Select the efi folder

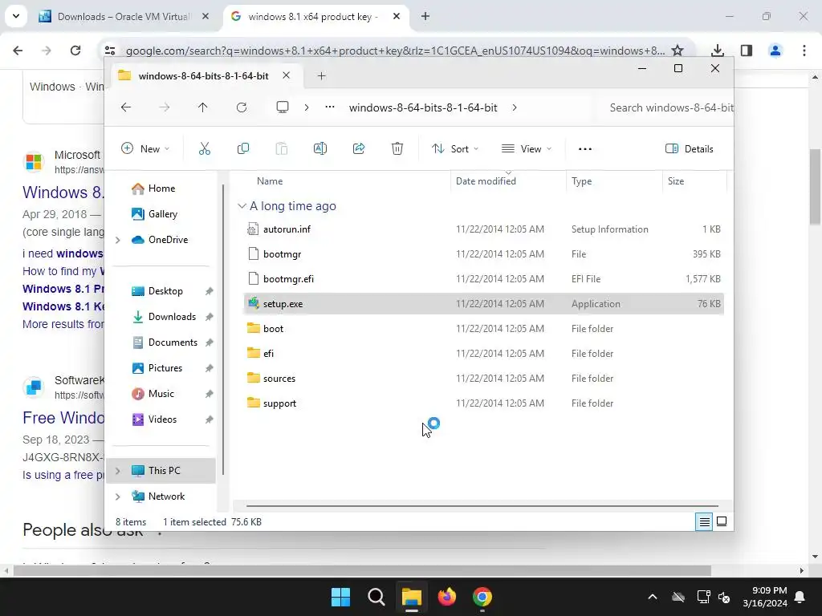pos(484,354)
